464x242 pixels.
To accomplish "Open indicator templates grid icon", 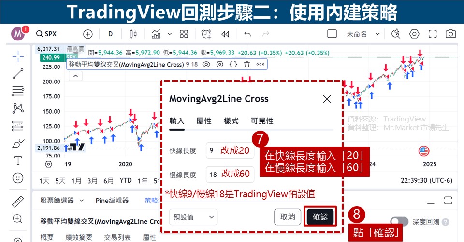I will tap(184, 34).
